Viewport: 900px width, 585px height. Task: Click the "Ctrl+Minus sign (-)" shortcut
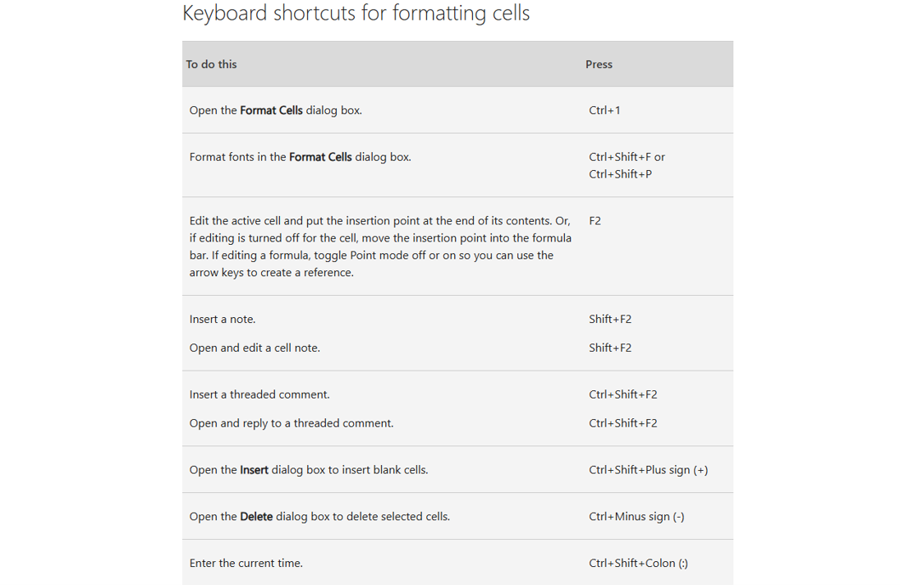click(636, 517)
